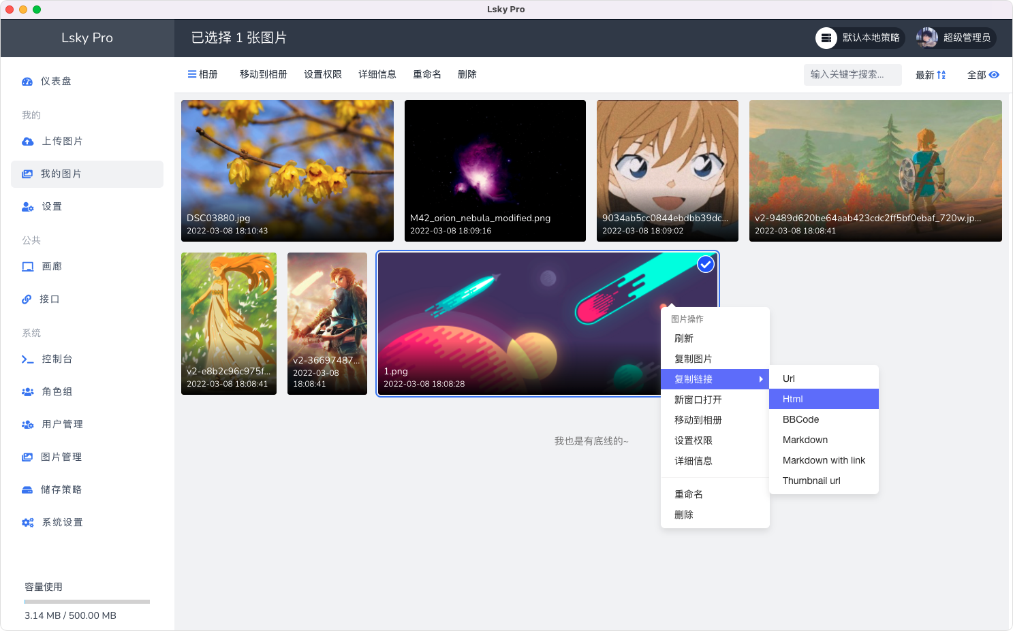Click the 删除 delete toolbar button
Image resolution: width=1013 pixels, height=631 pixels.
point(467,74)
